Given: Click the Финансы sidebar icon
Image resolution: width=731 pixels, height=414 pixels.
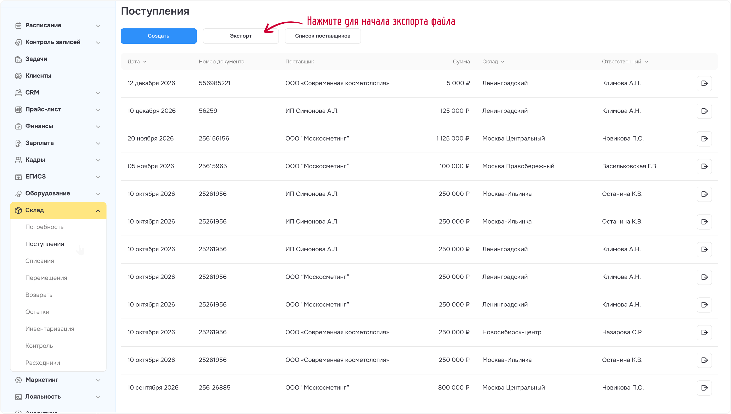Looking at the screenshot, I should (x=18, y=126).
